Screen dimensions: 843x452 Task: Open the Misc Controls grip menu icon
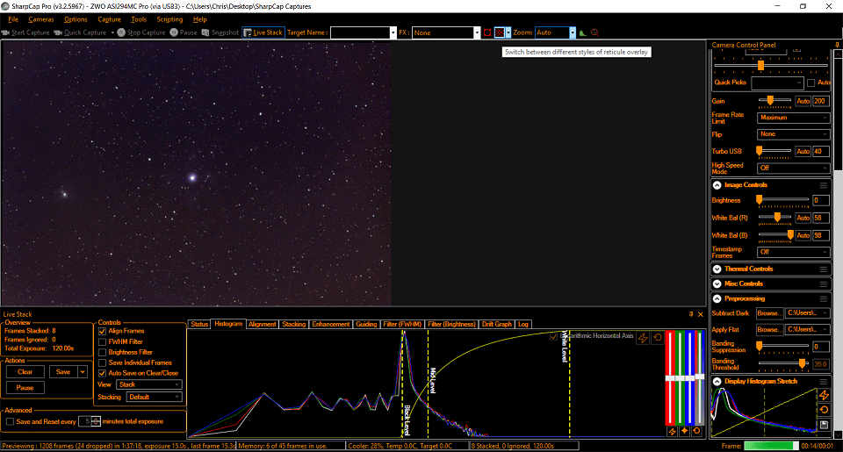[823, 283]
